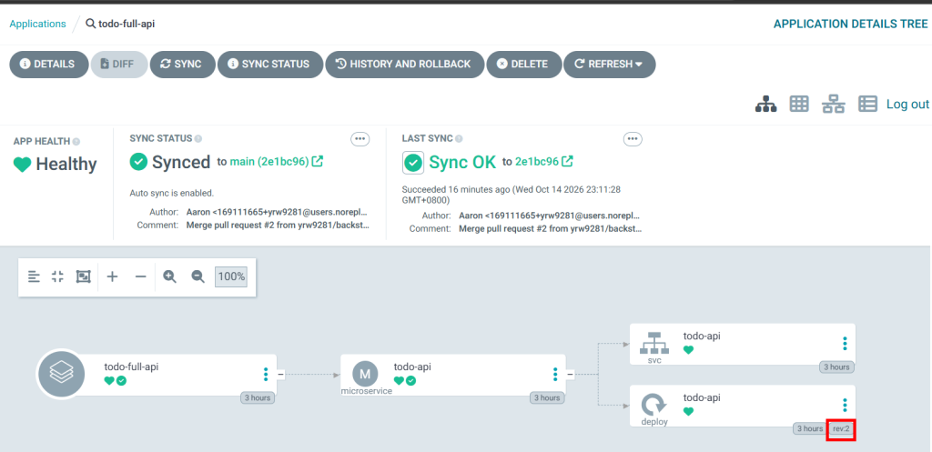Open kebab menu on todo-api svc node
Screen dimensions: 932x452
(845, 343)
